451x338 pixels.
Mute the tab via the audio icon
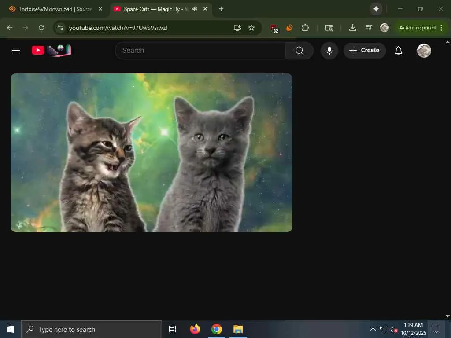(x=195, y=9)
